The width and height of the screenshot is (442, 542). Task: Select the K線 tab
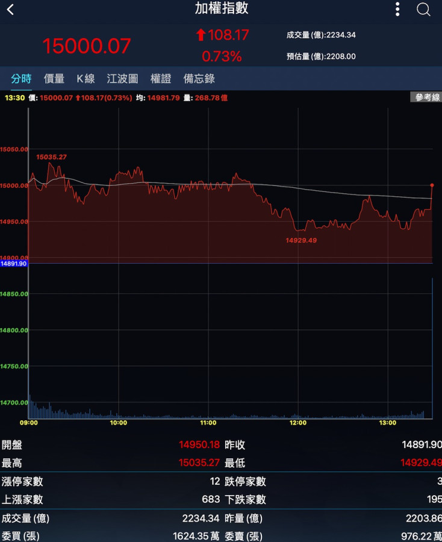[x=86, y=78]
